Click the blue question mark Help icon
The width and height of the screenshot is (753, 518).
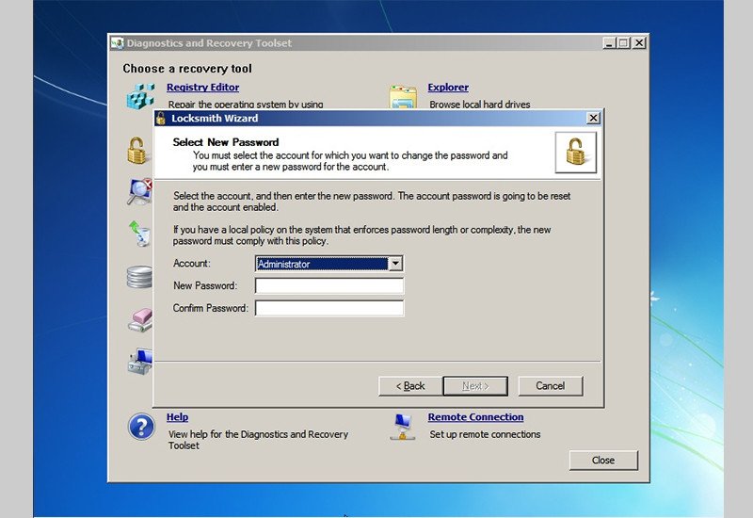(x=142, y=427)
